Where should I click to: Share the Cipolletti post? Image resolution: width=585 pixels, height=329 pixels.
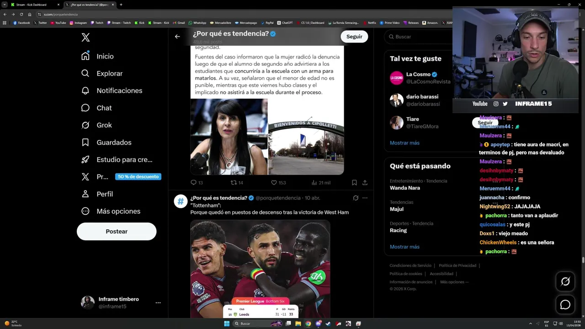pyautogui.click(x=365, y=182)
